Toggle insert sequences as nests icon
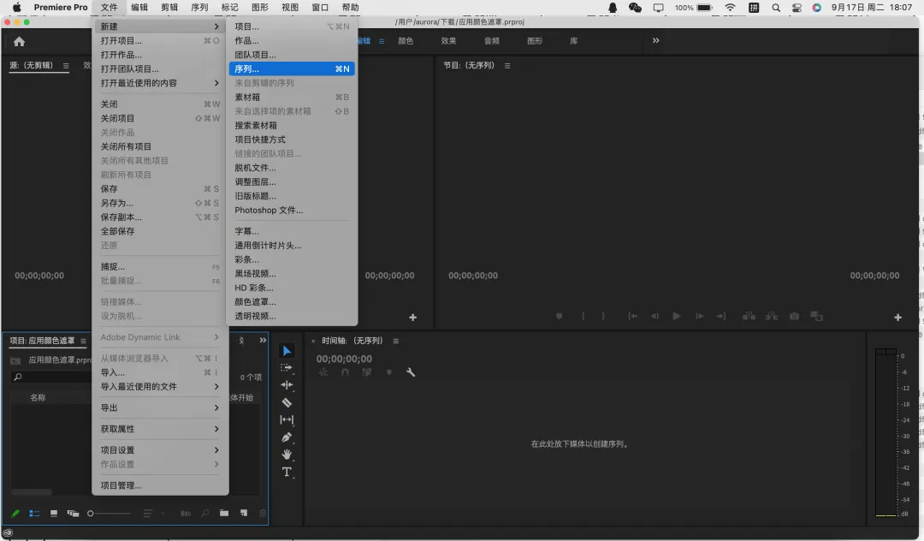This screenshot has width=924, height=541. click(323, 372)
